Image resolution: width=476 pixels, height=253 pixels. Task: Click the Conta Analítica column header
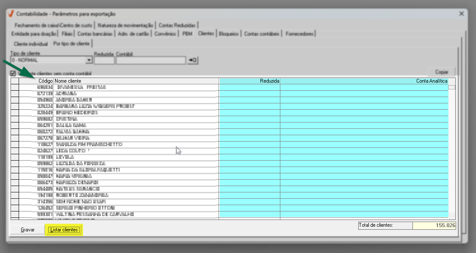(364, 81)
